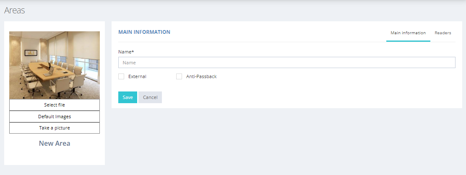Click blank white space right of Cancel button
Screen dimensions: 466x175
(297, 97)
